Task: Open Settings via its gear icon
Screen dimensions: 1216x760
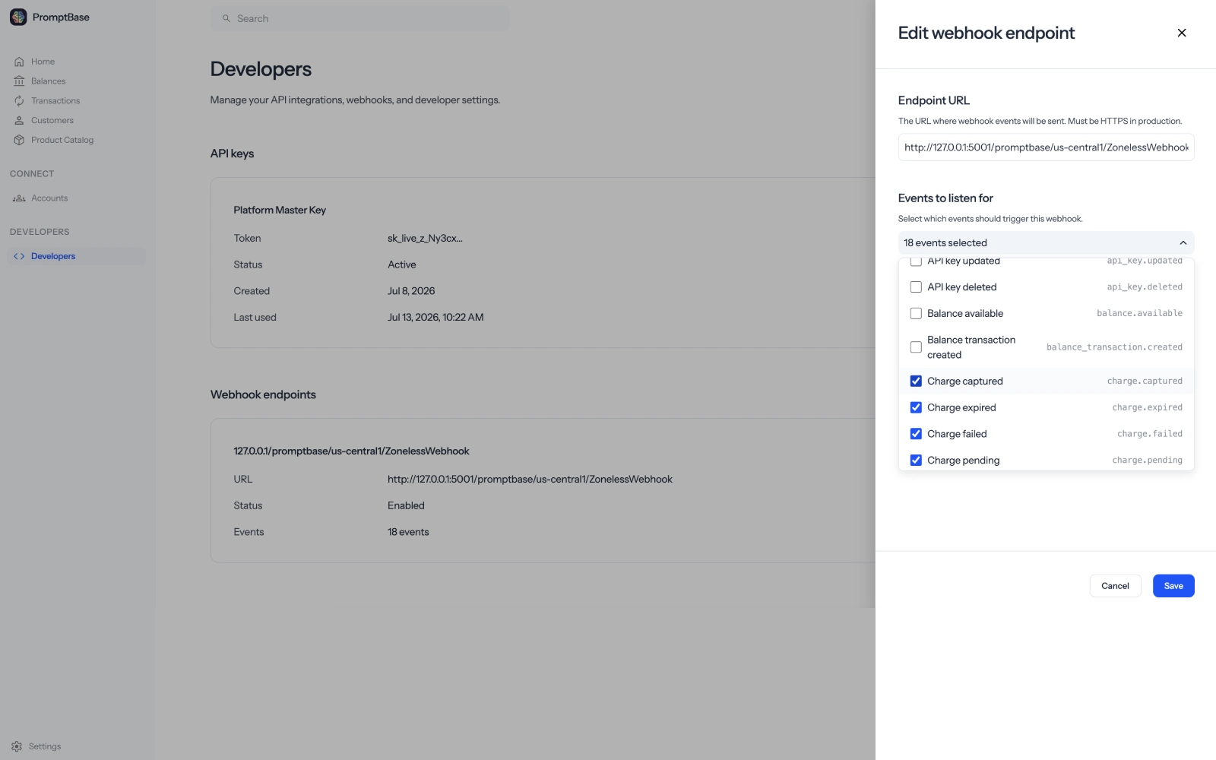Action: (x=17, y=746)
